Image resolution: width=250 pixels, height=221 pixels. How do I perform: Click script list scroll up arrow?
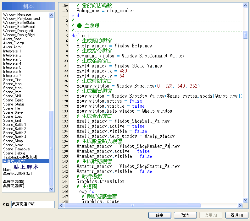pyautogui.click(x=51, y=15)
